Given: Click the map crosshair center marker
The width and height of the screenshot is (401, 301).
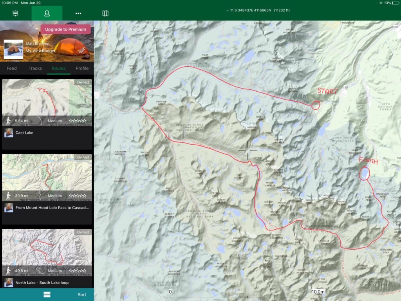Looking at the screenshot, I should (247, 150).
